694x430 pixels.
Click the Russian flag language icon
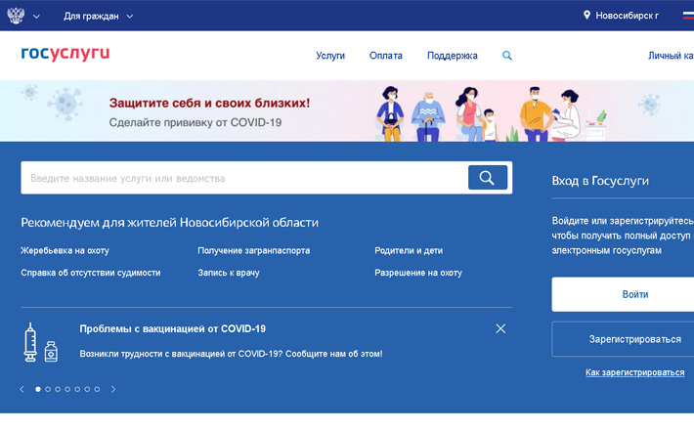pyautogui.click(x=688, y=16)
